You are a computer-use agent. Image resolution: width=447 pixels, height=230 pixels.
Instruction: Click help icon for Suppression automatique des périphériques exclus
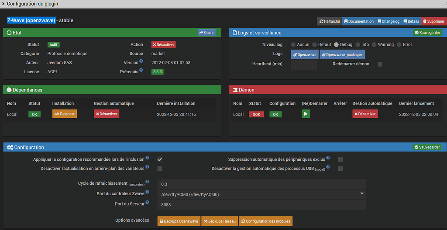point(328,158)
